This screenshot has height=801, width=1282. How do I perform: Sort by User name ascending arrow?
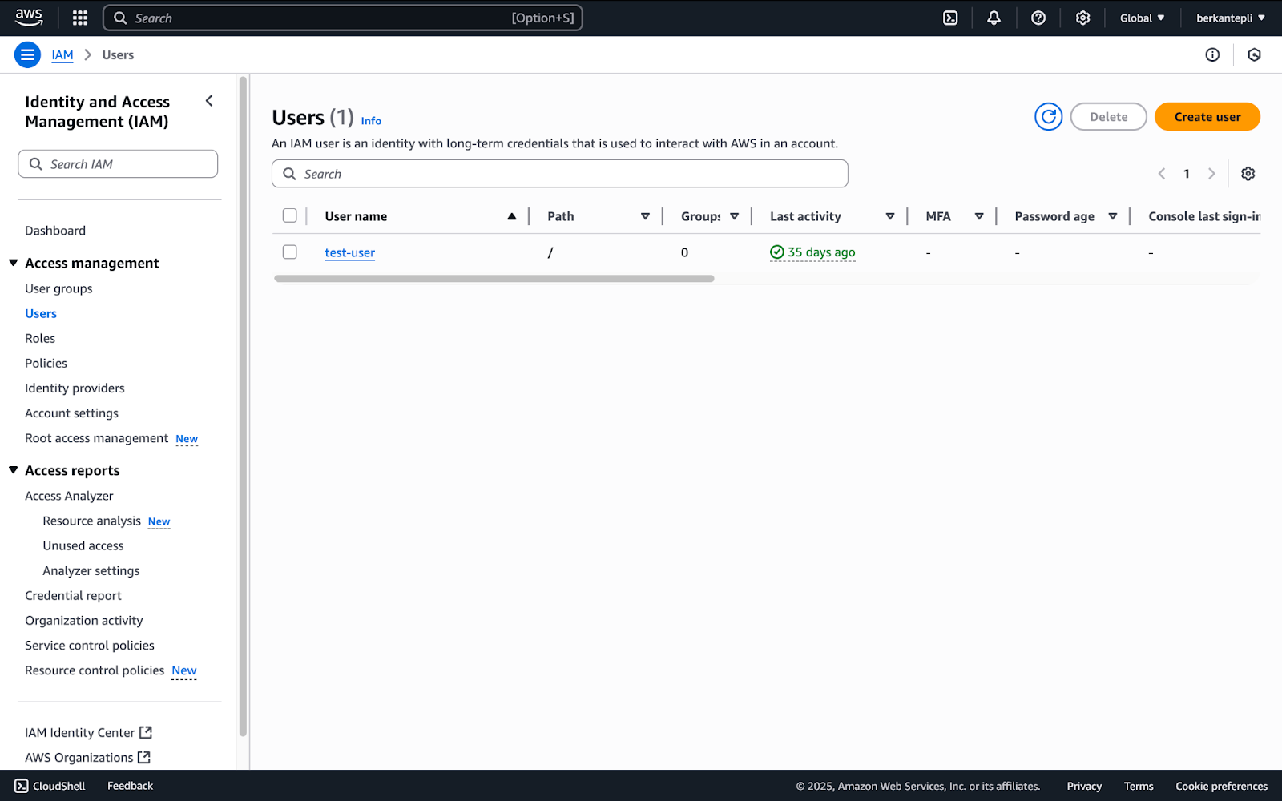[x=511, y=216]
